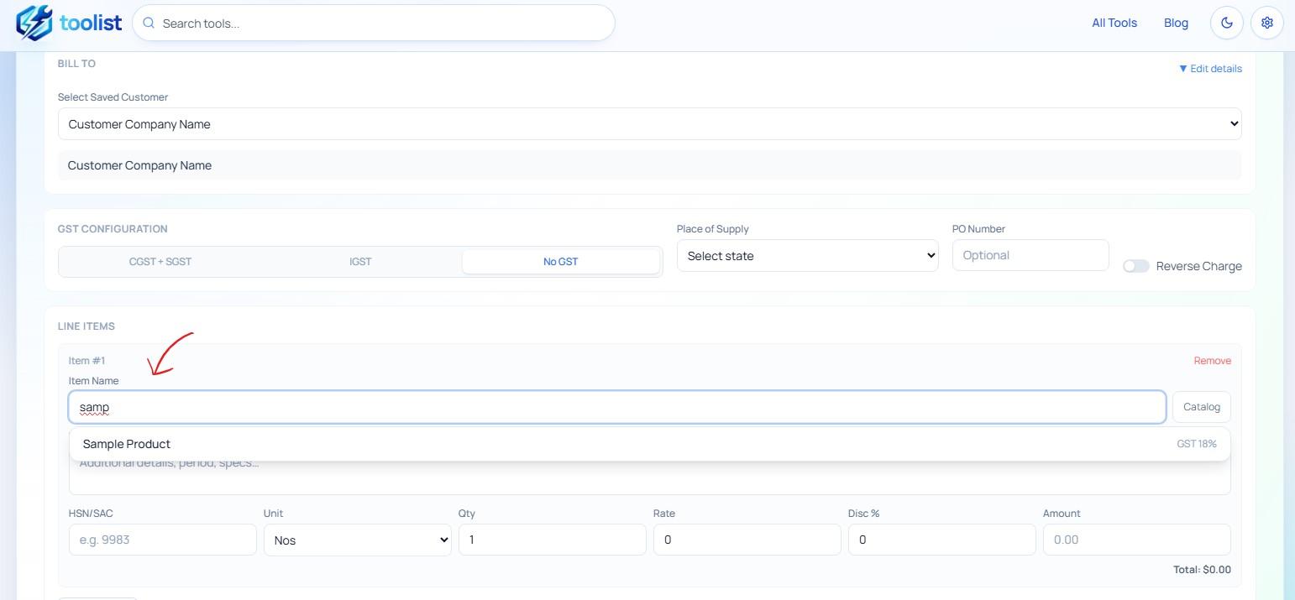This screenshot has width=1295, height=600.
Task: Toggle dark mode via the moon icon
Action: coord(1226,23)
